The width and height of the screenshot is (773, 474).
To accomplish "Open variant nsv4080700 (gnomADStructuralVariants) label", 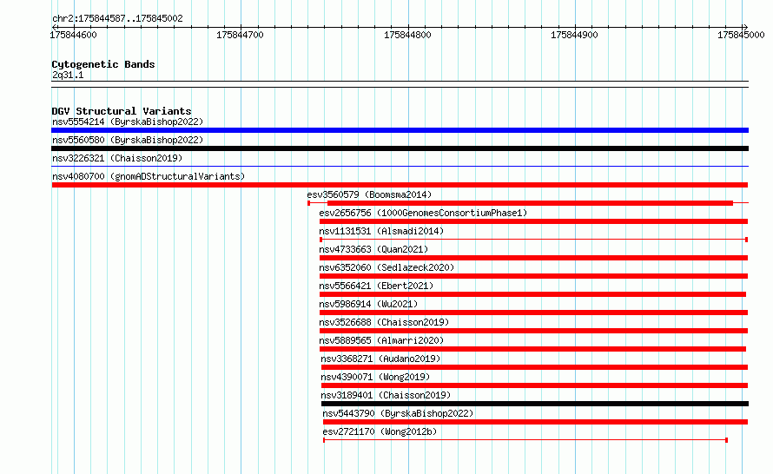I will pyautogui.click(x=149, y=176).
